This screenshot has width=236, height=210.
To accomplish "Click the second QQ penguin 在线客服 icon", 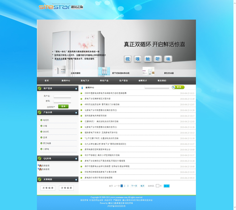I will (x=40, y=169).
